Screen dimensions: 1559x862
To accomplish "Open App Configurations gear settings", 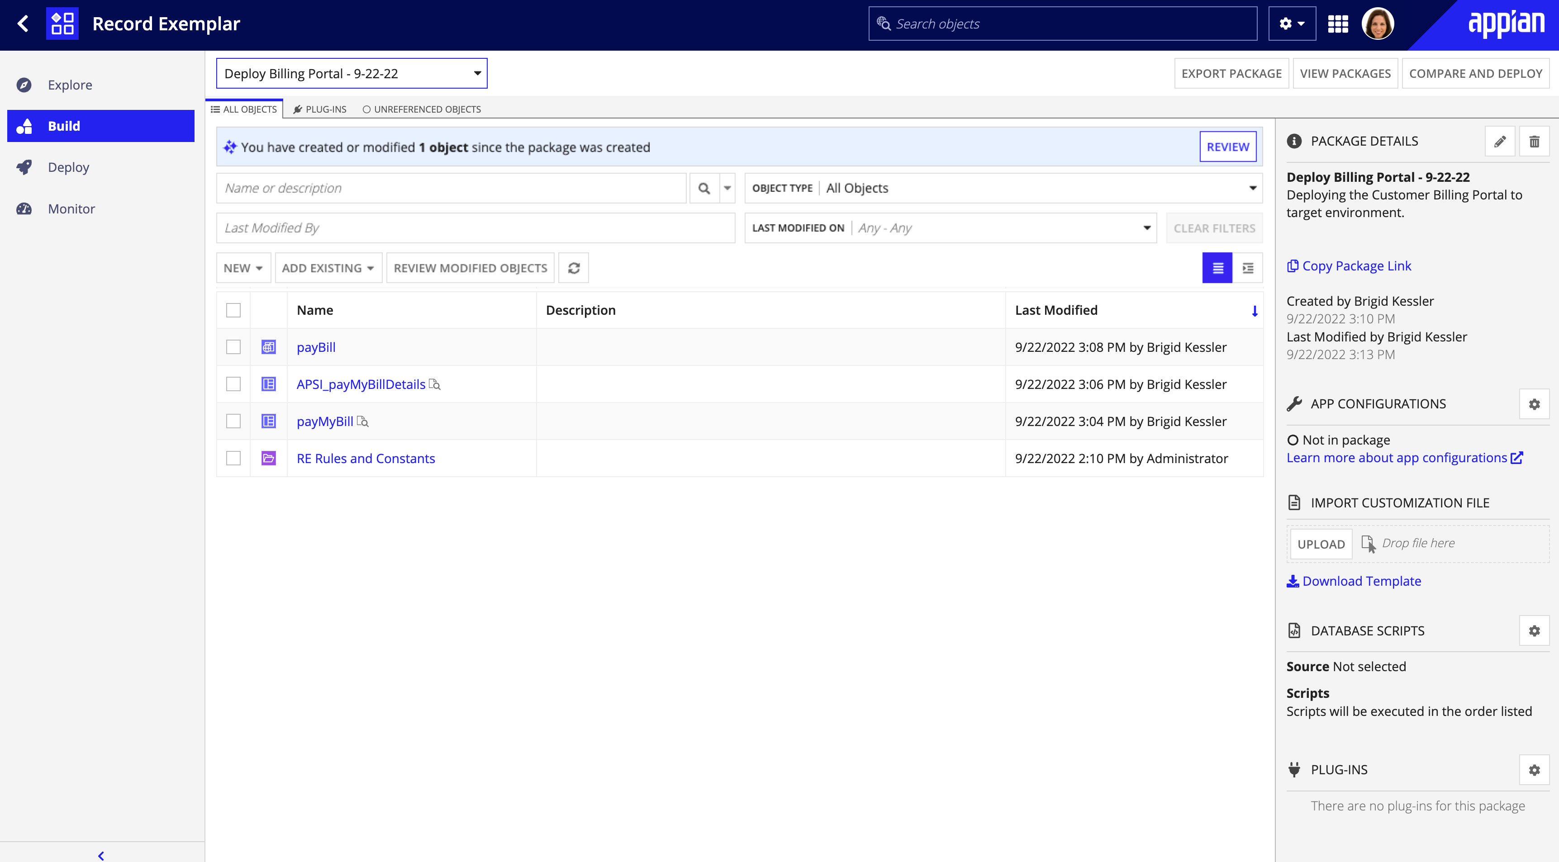I will click(1534, 404).
